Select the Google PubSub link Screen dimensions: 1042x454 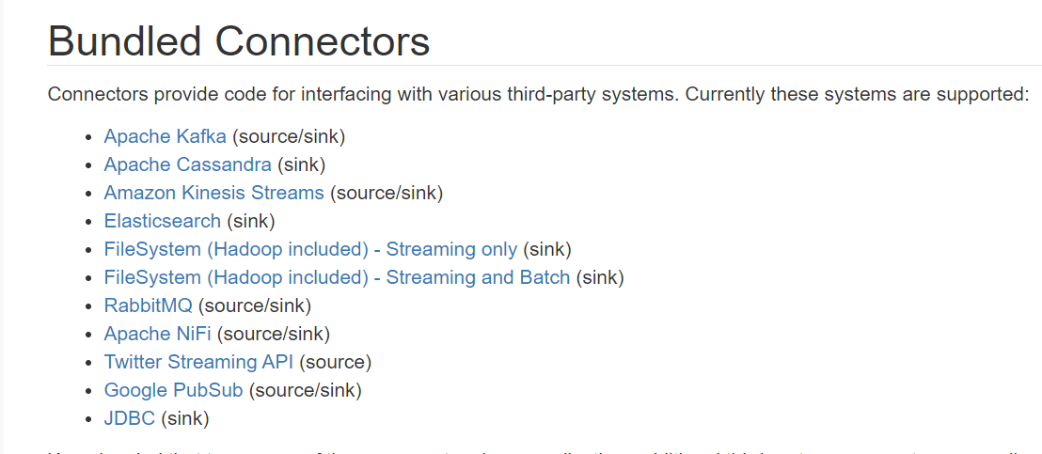click(173, 390)
